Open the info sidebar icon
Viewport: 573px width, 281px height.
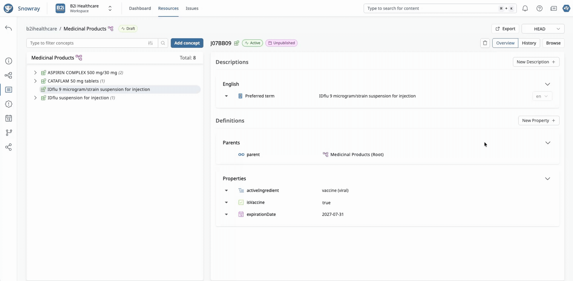coord(9,61)
